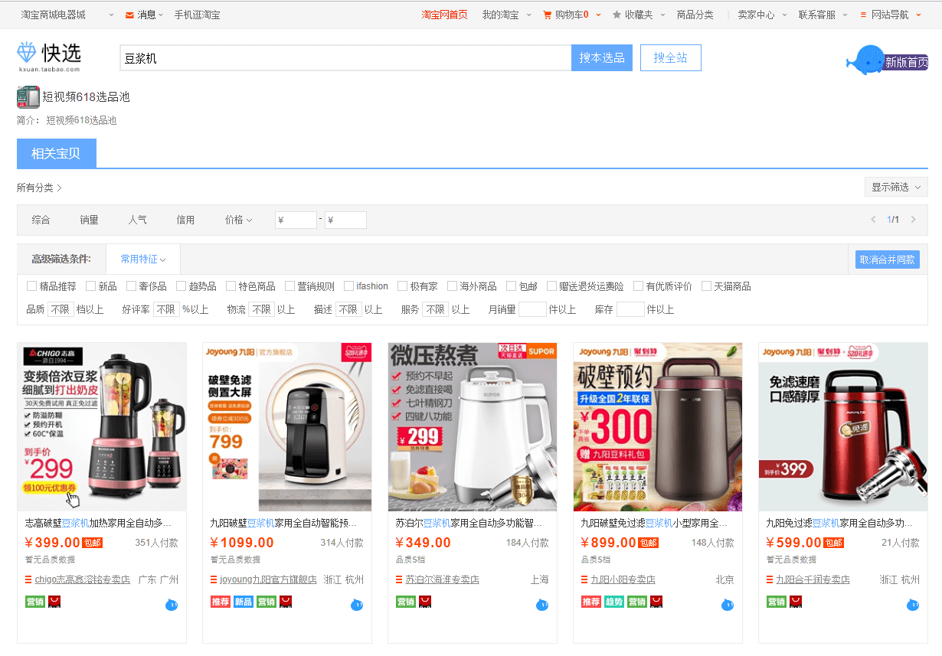Toggle the ifashion checkbox

(x=348, y=286)
